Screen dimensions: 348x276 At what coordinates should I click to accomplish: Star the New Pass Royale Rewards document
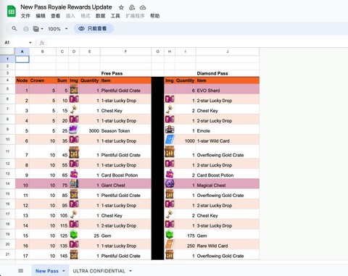[x=121, y=7]
